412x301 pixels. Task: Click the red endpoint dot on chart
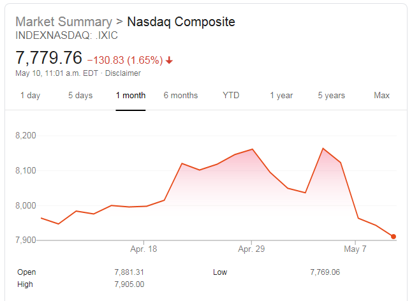(394, 237)
